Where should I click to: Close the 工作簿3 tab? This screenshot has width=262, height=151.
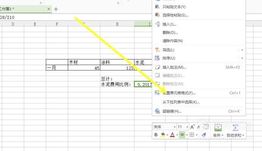point(48,9)
